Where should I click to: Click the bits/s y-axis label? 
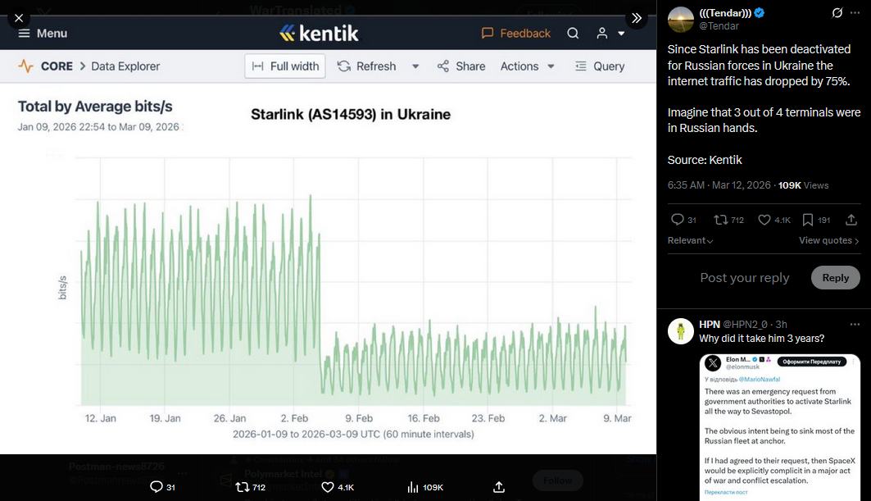(62, 288)
